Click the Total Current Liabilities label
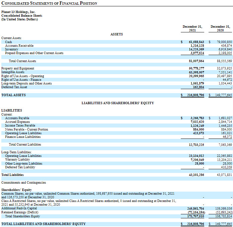Screen dimensions: 233x227 point(25,145)
